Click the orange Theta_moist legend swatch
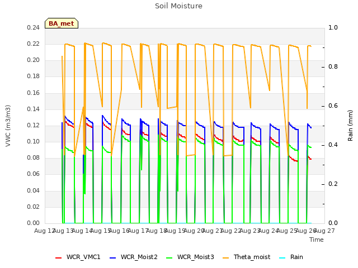The width and height of the screenshot is (358, 268). point(226,258)
